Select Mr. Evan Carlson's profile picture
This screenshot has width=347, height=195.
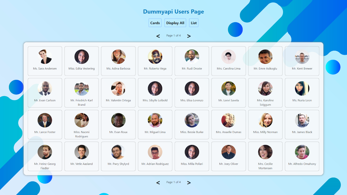coord(45,88)
